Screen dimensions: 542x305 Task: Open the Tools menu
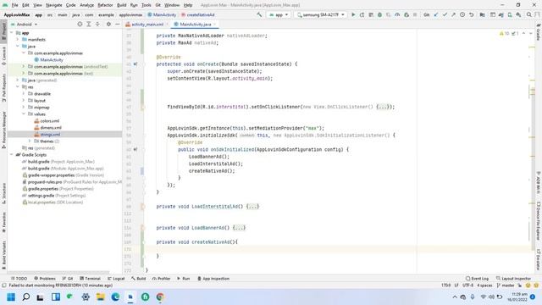[147, 5]
